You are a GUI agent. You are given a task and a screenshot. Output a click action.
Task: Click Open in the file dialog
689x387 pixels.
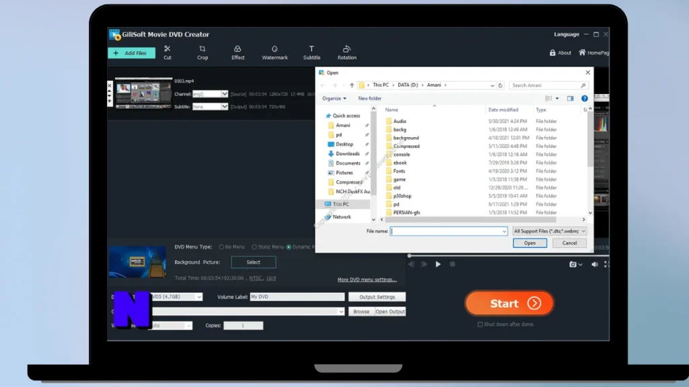coord(530,243)
